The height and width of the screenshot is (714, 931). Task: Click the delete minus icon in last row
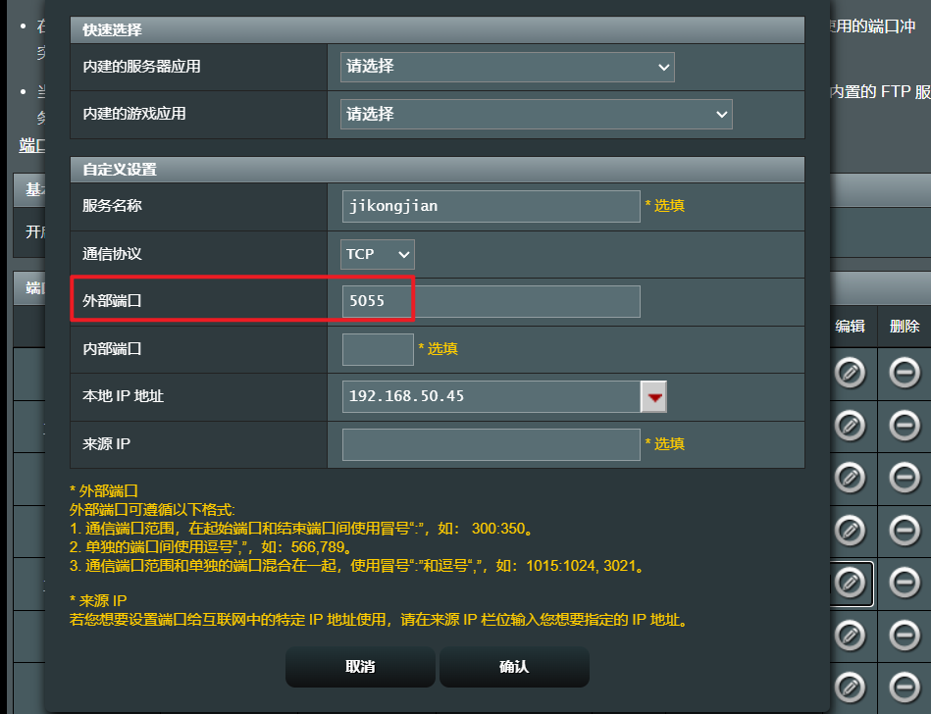coord(905,688)
